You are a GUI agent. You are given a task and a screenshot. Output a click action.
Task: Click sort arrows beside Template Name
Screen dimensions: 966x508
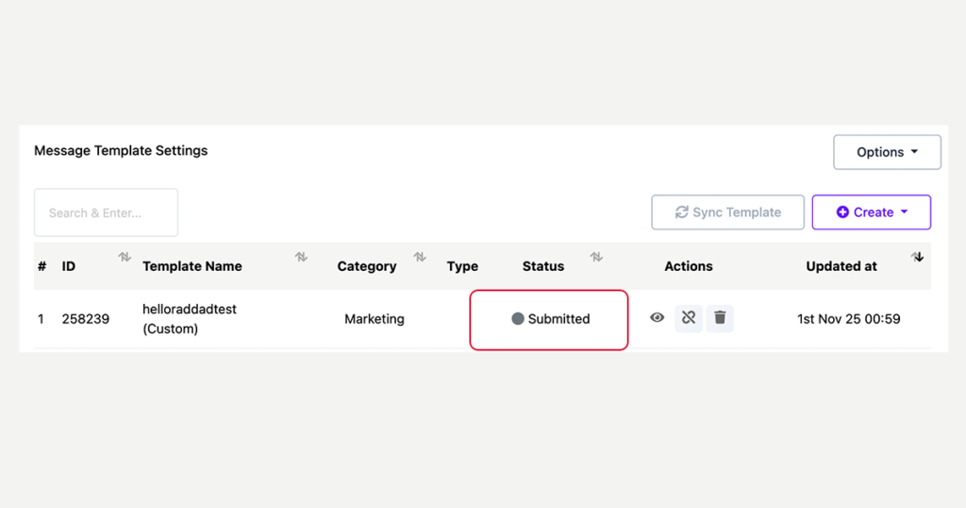(301, 257)
